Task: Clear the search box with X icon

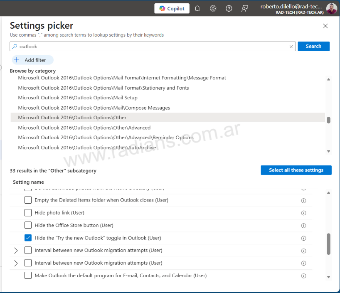Action: pos(291,47)
